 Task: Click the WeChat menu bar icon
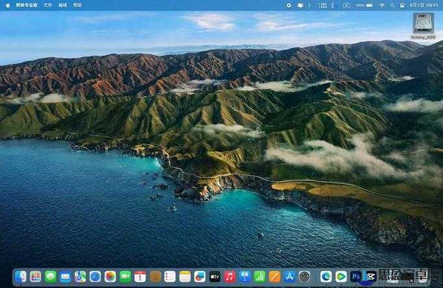[300, 5]
